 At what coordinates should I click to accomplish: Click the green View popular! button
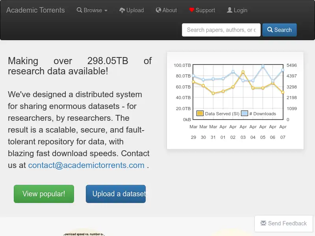44,194
